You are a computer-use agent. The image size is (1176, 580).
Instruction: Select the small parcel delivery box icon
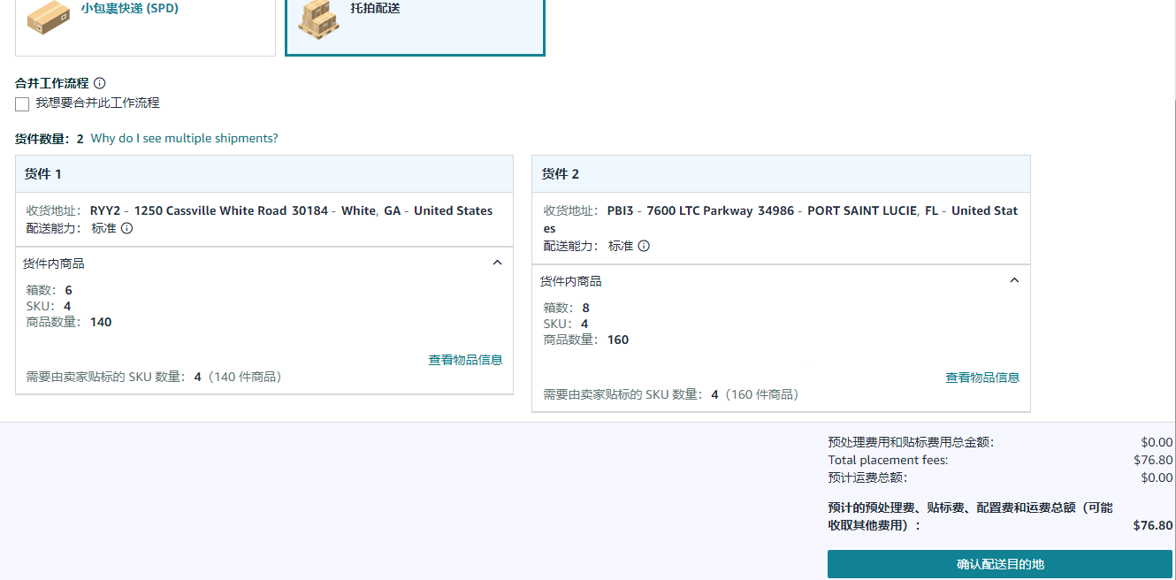[x=48, y=19]
